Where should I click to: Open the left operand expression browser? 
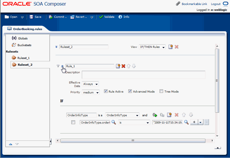pyautogui.click(x=114, y=122)
